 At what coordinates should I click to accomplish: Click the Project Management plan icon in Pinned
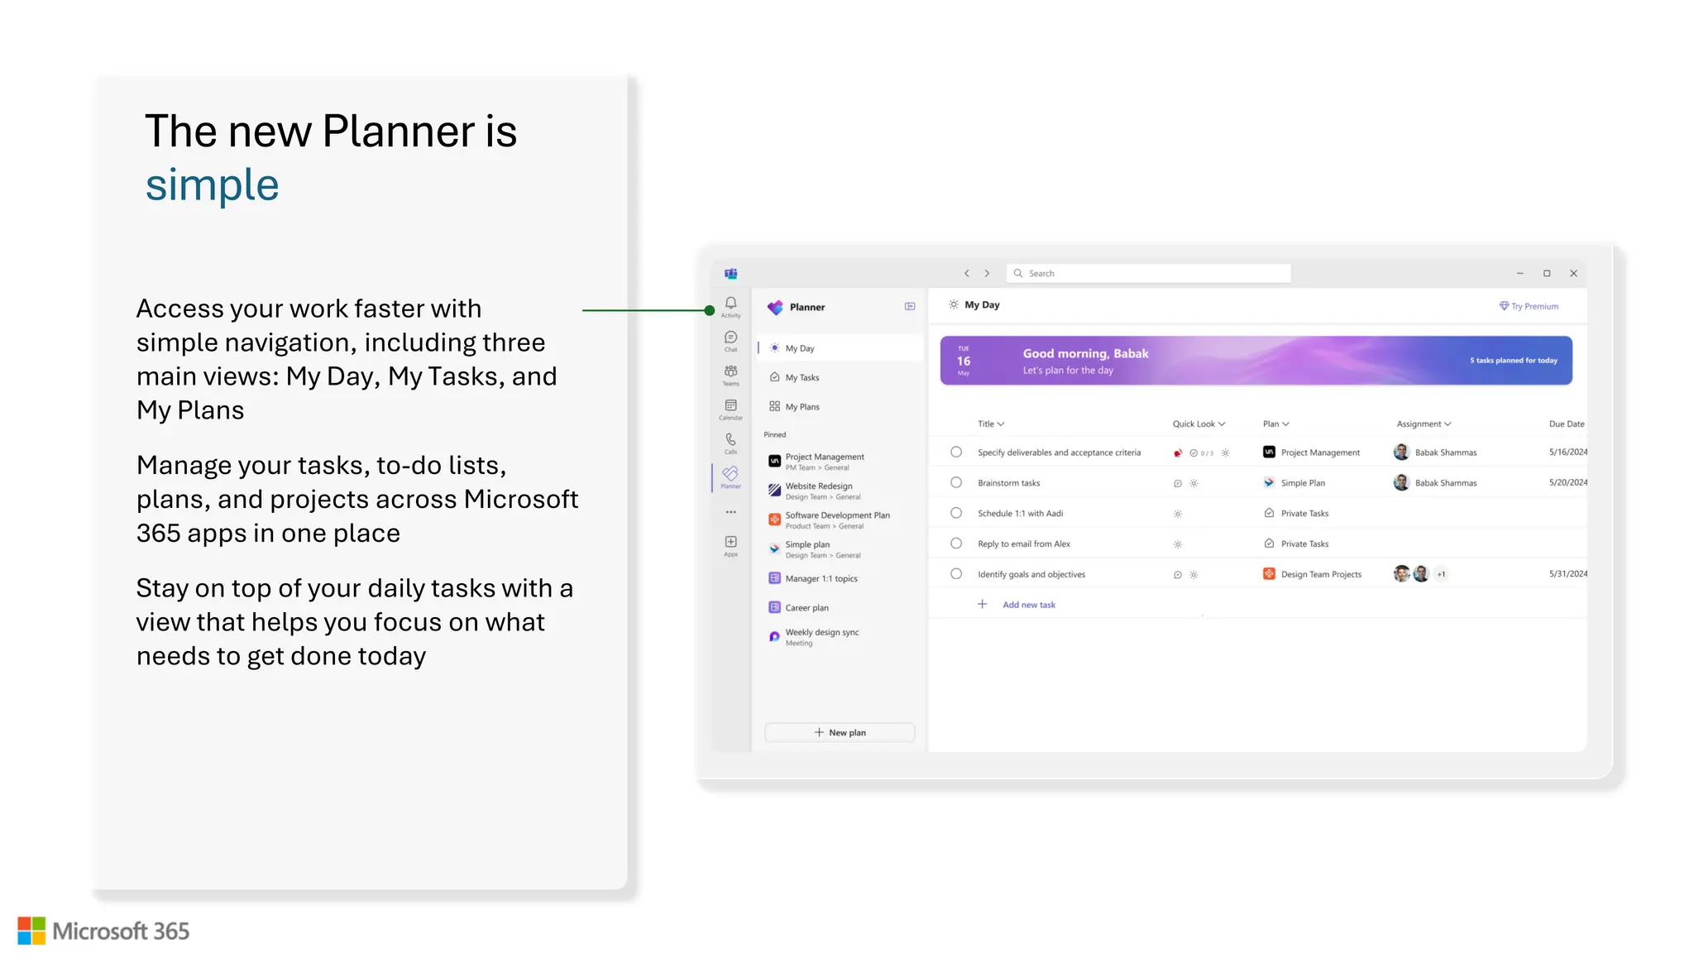point(774,461)
